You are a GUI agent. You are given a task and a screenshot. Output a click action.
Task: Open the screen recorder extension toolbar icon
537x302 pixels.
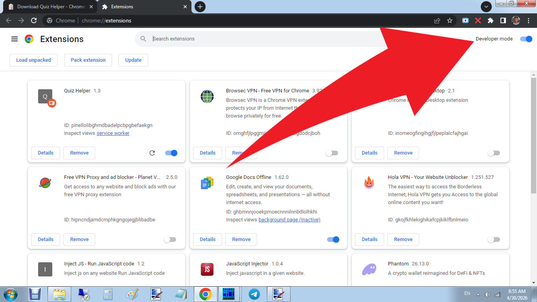click(x=465, y=20)
